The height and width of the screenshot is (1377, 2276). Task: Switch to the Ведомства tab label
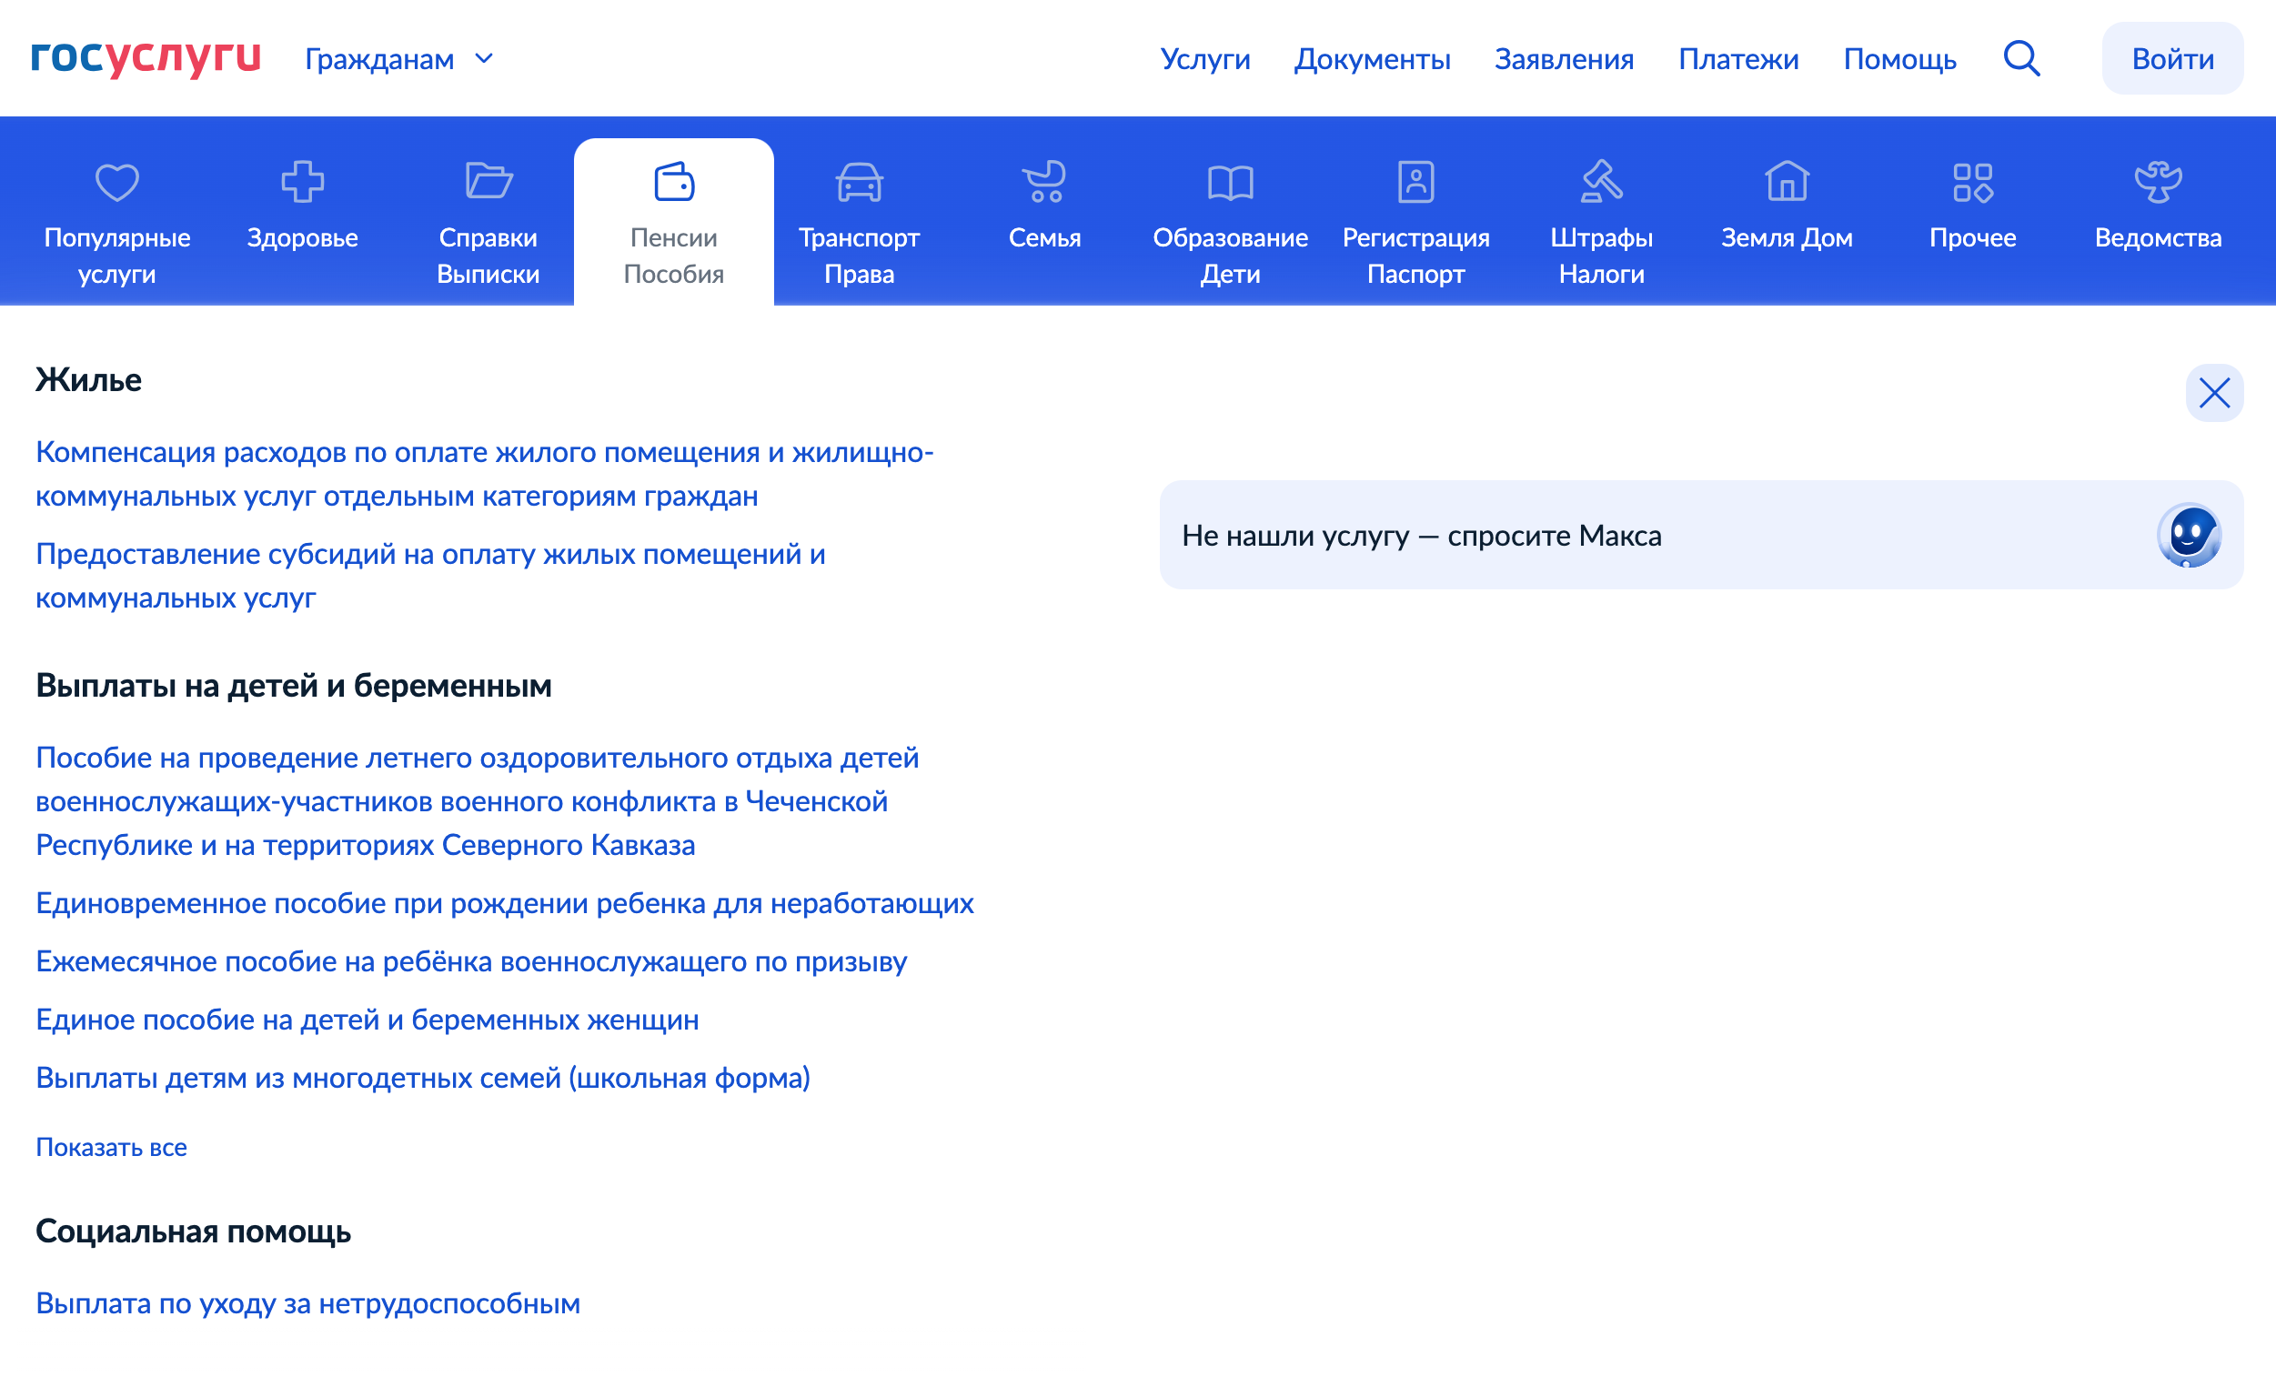tap(2159, 237)
